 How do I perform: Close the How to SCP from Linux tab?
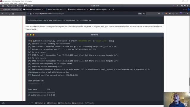coord(65,10)
